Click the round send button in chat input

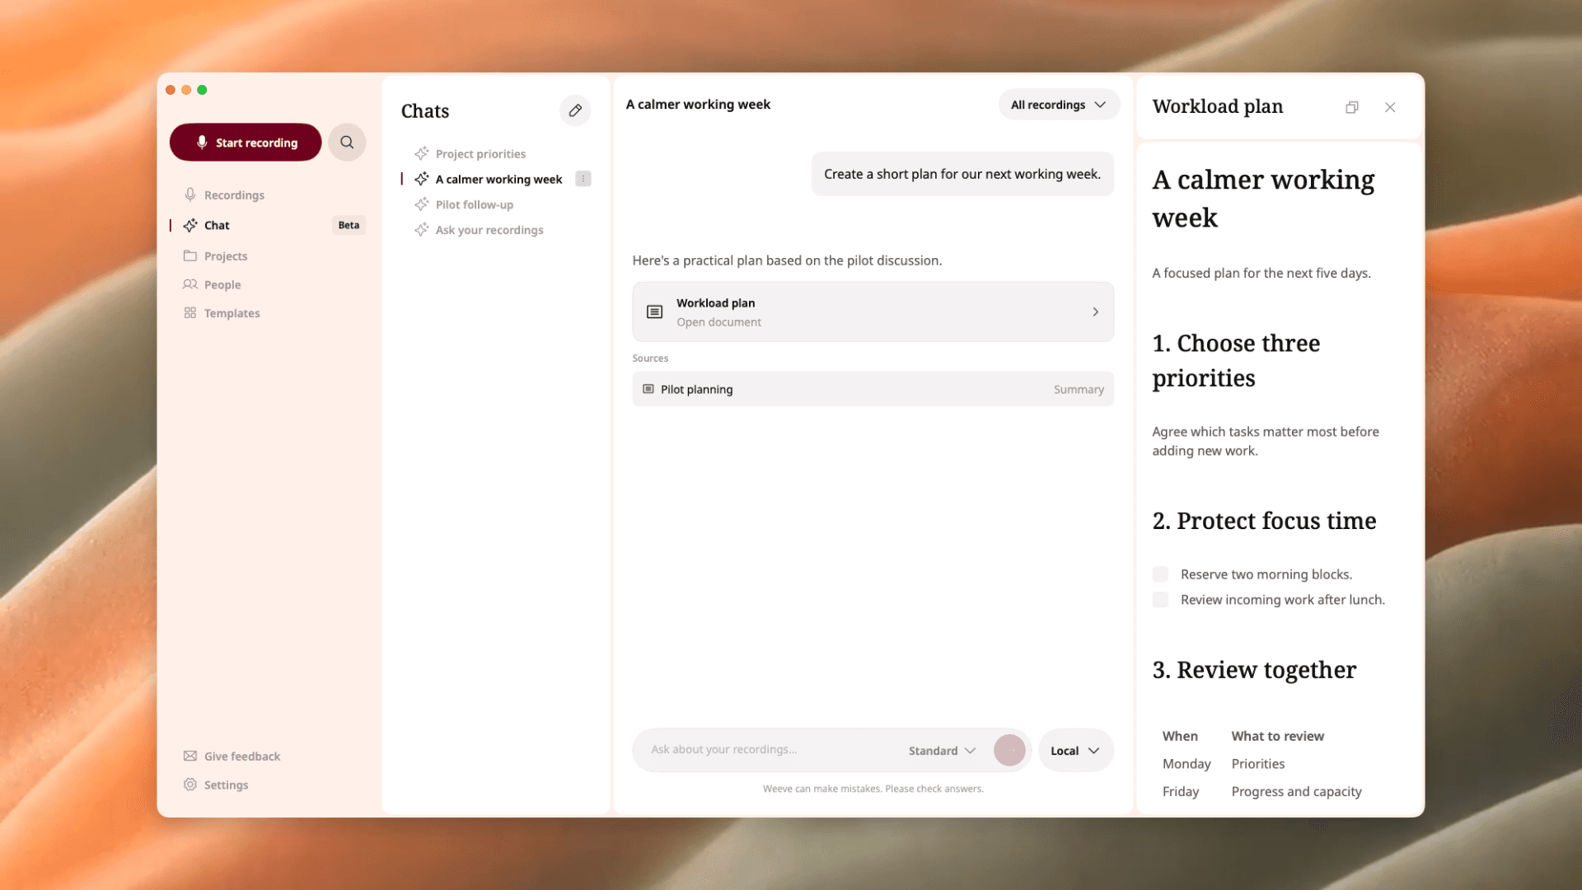coord(1009,750)
